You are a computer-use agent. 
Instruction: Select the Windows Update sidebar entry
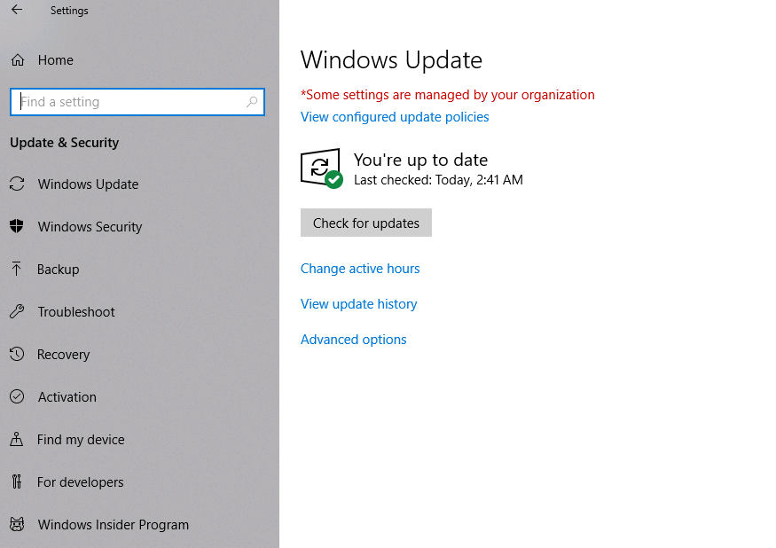tap(88, 184)
